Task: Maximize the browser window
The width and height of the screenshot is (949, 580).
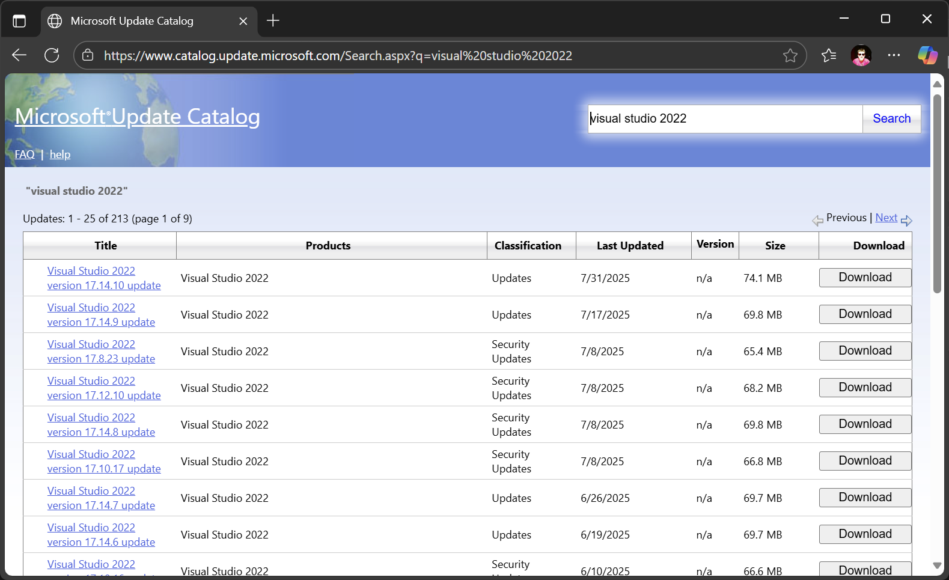Action: click(x=885, y=19)
